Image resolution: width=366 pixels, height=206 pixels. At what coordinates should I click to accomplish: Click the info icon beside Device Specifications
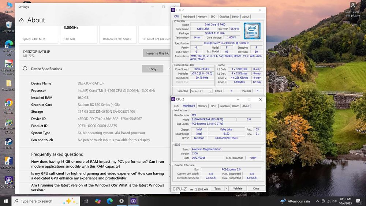(x=25, y=68)
